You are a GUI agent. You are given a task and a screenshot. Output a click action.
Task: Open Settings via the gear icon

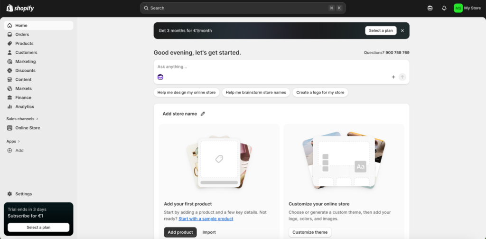pos(10,194)
